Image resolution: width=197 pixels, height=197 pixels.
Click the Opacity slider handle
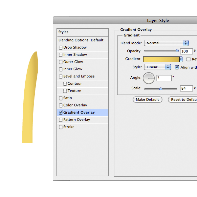177,51
